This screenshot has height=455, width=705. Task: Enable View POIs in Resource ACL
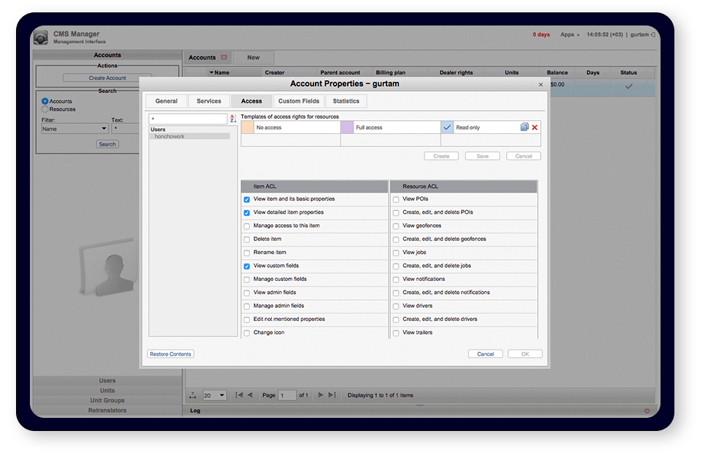396,199
